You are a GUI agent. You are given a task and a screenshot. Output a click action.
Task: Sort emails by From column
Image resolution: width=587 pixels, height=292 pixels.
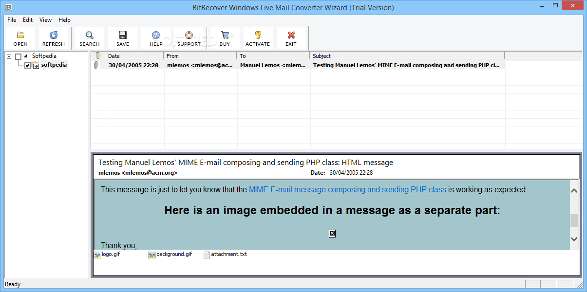[x=201, y=55]
